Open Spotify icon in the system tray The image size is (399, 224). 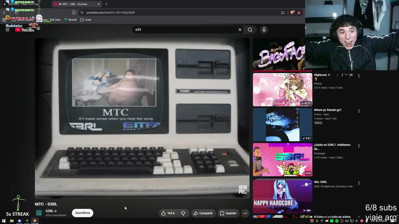coord(337,221)
